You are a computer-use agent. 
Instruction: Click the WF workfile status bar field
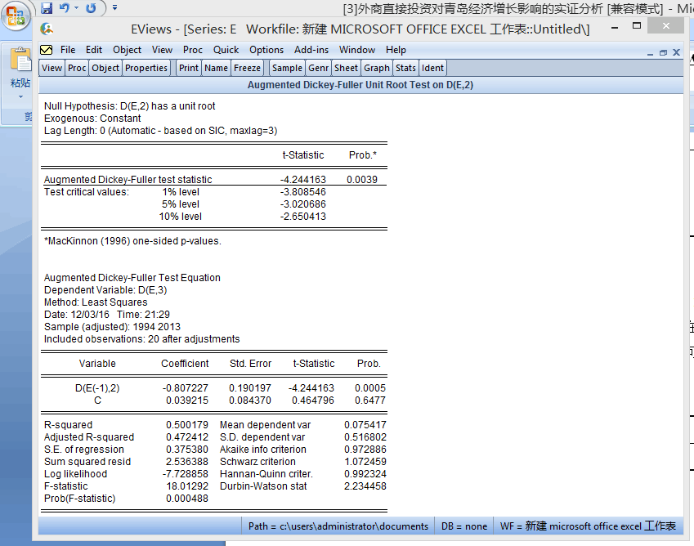588,526
